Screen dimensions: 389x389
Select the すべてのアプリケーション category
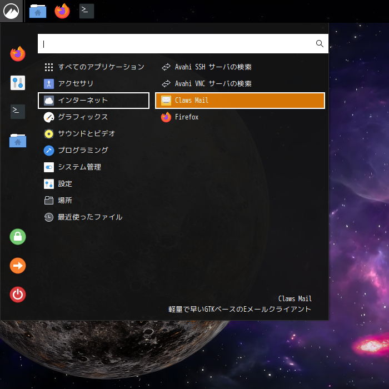94,67
